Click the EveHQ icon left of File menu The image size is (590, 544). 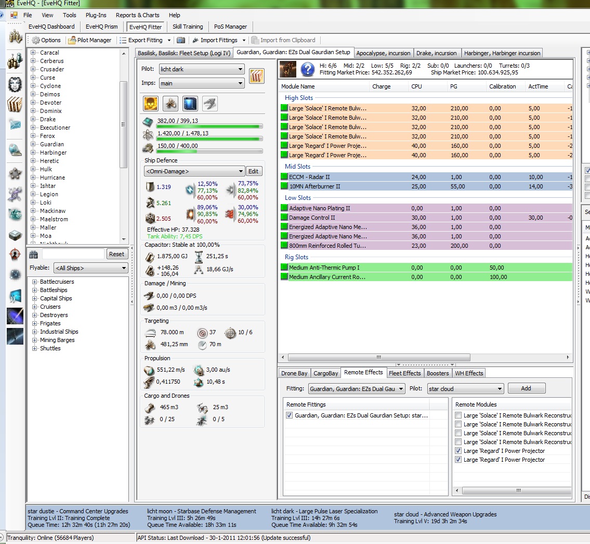point(14,15)
